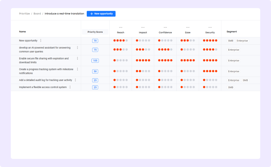The width and height of the screenshot is (271, 167).
Task: Open three-dot menu for AI-powered assistant row
Action: (x=77, y=48)
